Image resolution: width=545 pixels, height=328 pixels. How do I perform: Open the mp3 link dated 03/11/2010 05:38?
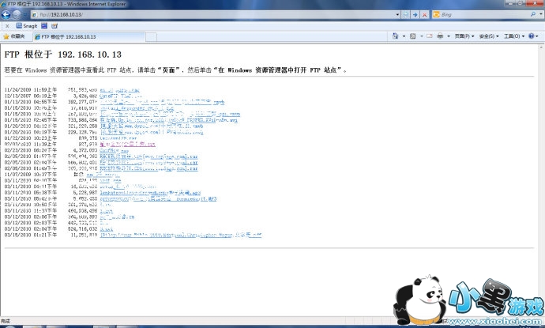pos(150,192)
